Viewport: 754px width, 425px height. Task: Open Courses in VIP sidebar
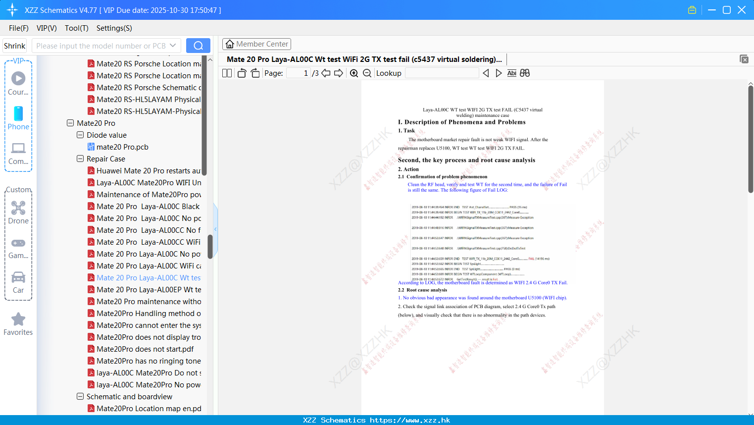tap(18, 84)
